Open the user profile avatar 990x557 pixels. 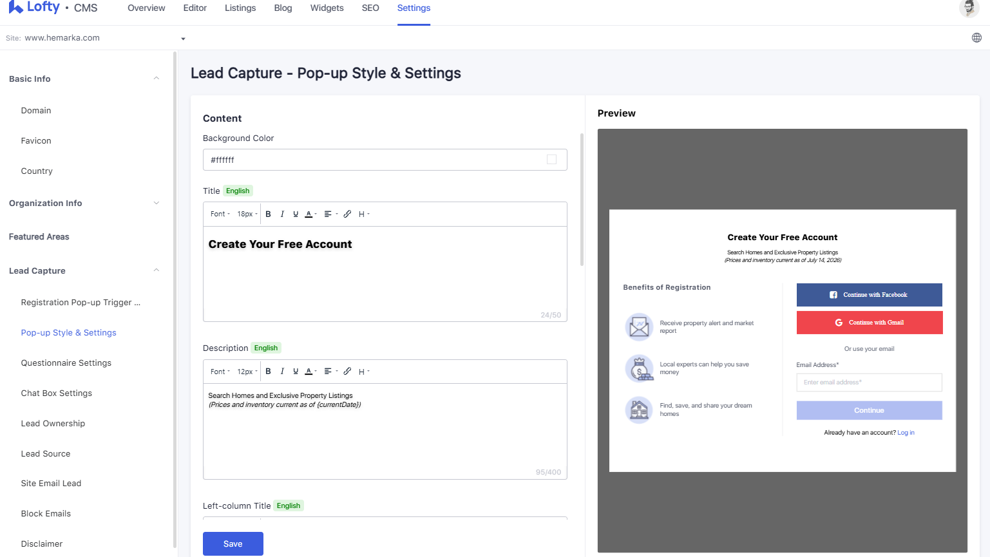(969, 8)
